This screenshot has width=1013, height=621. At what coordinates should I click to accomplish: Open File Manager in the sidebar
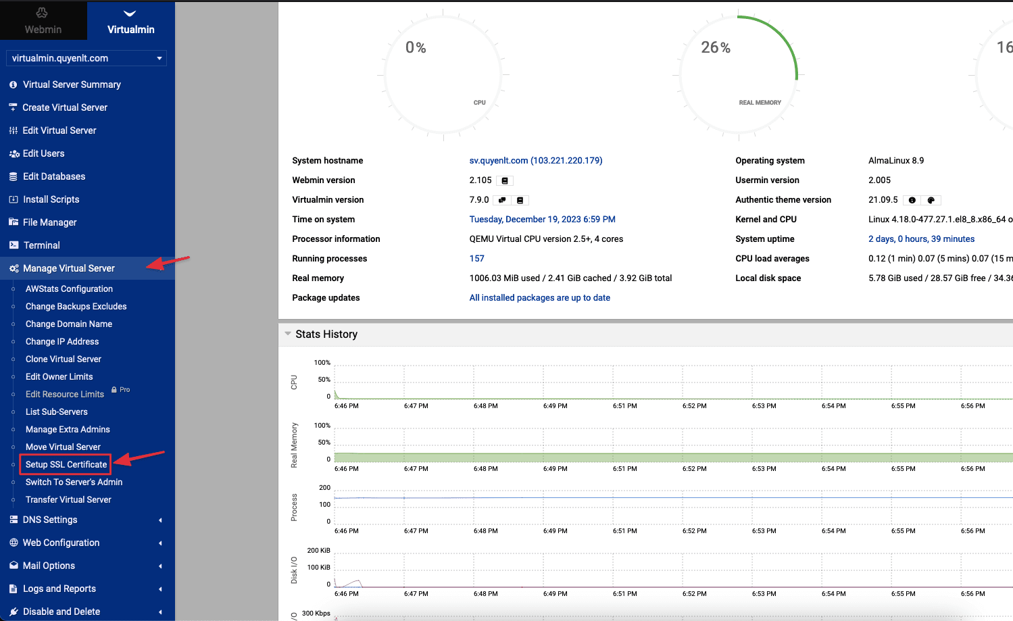point(49,222)
